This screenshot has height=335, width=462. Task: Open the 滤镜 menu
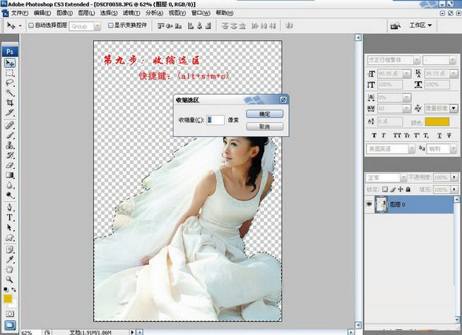[x=131, y=13]
